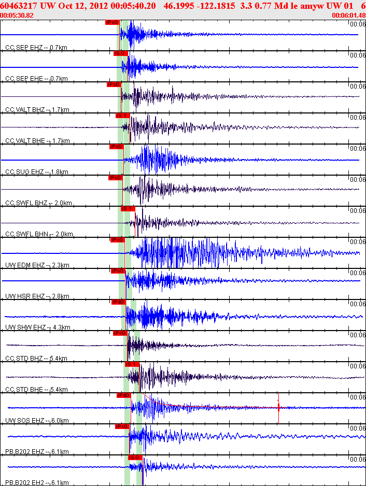Select the iPc0 pick on CC SUG EHZ trace

coord(116,147)
